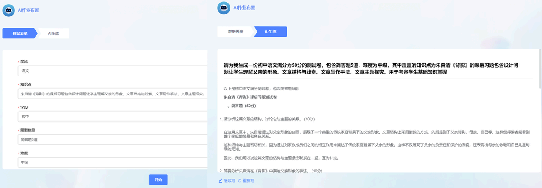Click the AI作业布置 title in right panel

tap(244, 8)
